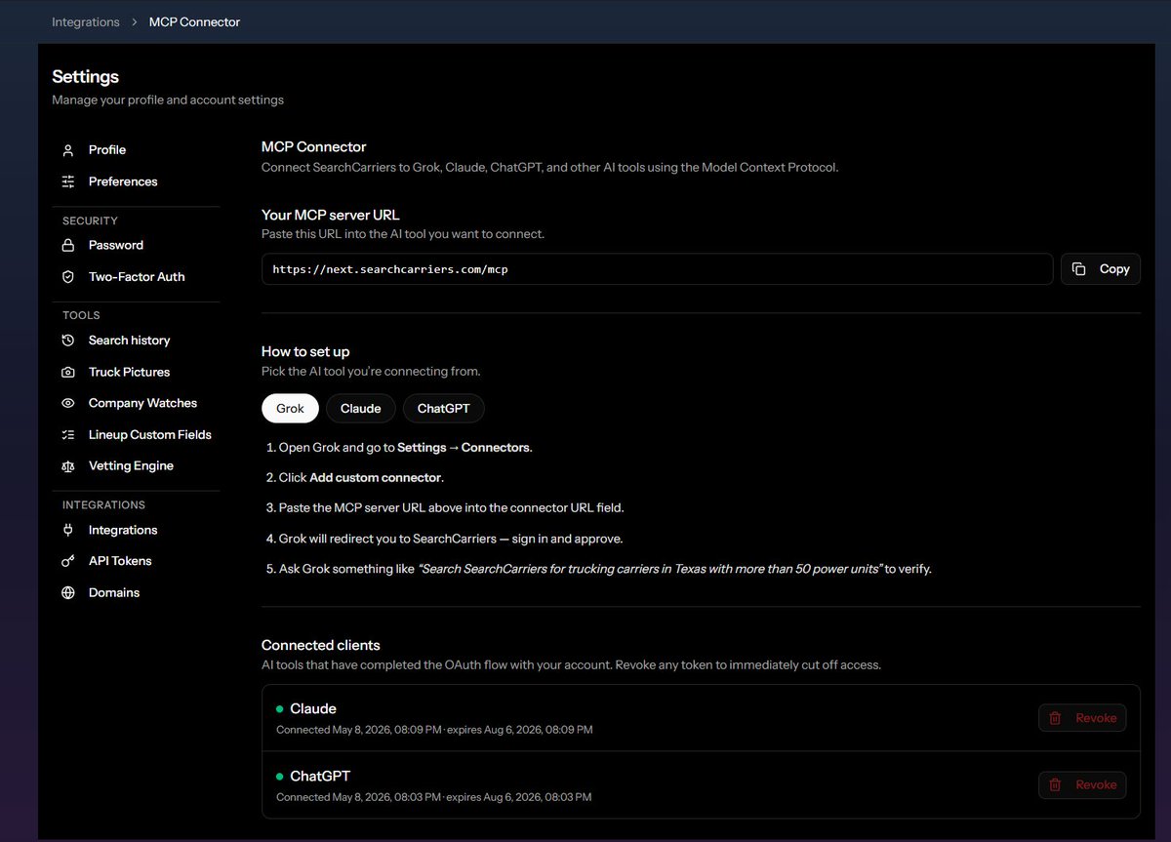Select the Grok setup tab
This screenshot has width=1171, height=842.
point(290,409)
